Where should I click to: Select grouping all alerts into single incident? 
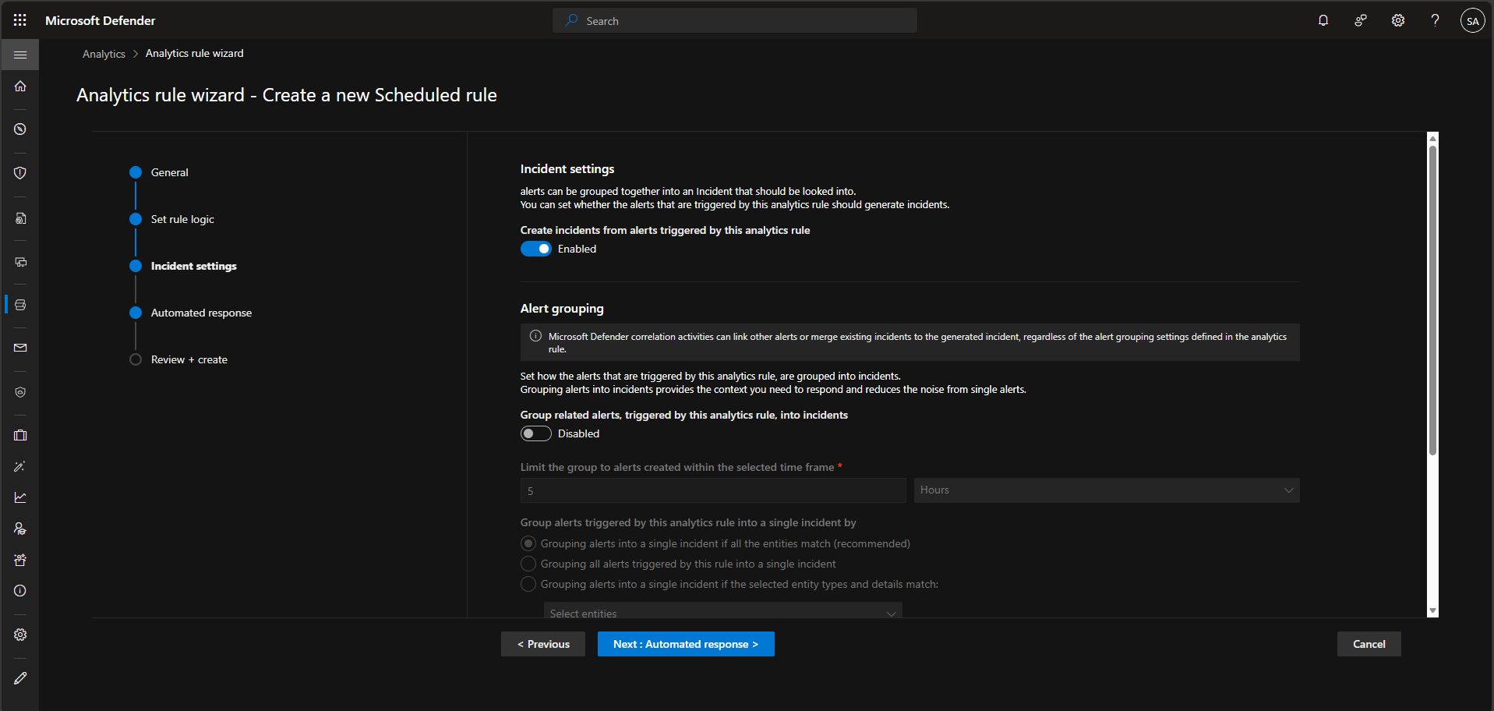(x=528, y=564)
